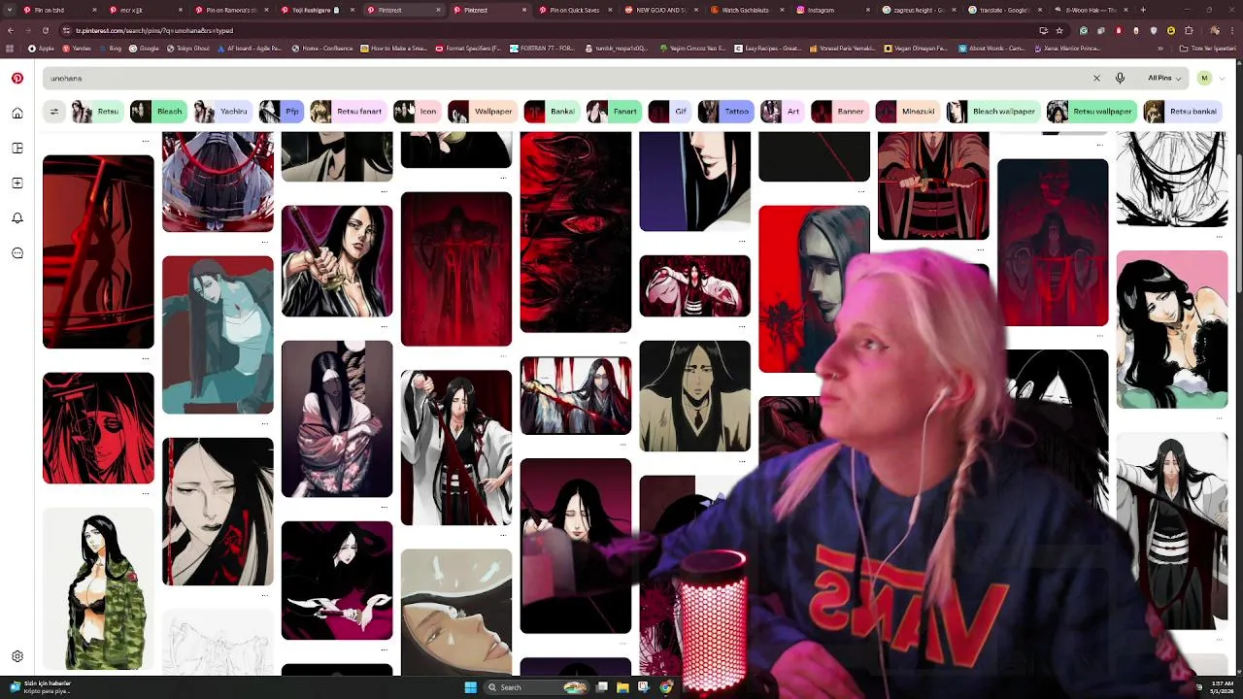Open the sad-eyed Unohana portrait on olive background
The width and height of the screenshot is (1243, 699).
click(695, 395)
